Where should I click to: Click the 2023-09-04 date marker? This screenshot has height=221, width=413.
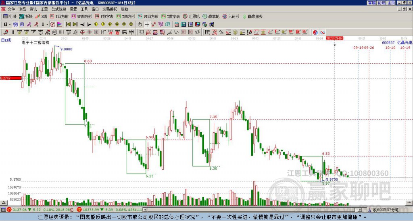pos(335,38)
